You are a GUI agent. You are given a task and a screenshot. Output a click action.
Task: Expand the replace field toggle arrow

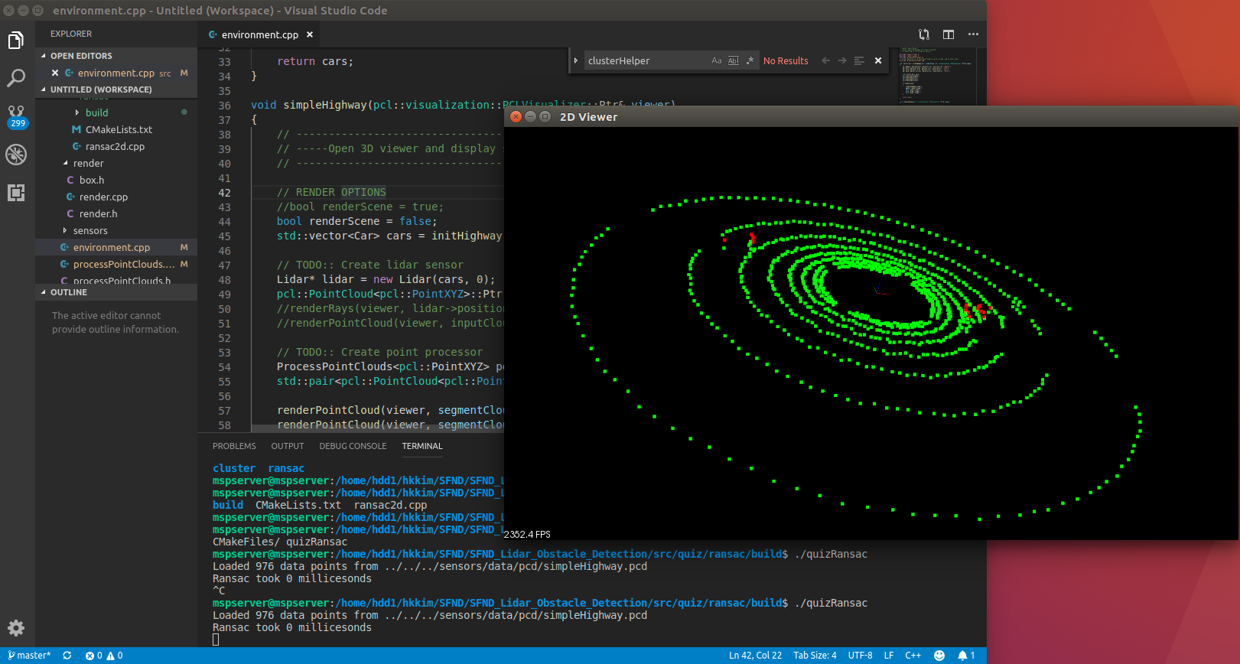576,61
